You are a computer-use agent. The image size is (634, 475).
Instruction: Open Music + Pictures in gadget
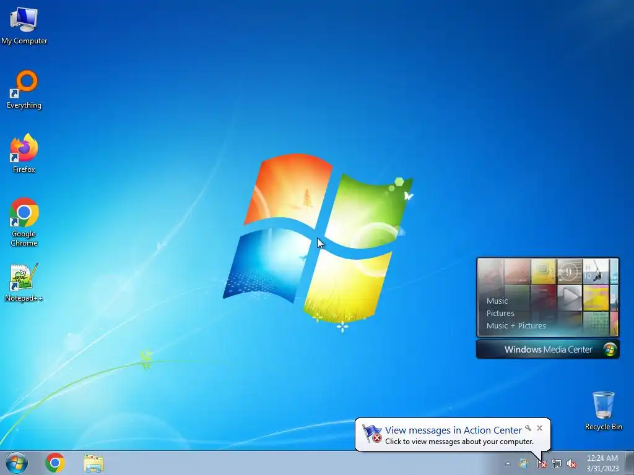tap(516, 325)
